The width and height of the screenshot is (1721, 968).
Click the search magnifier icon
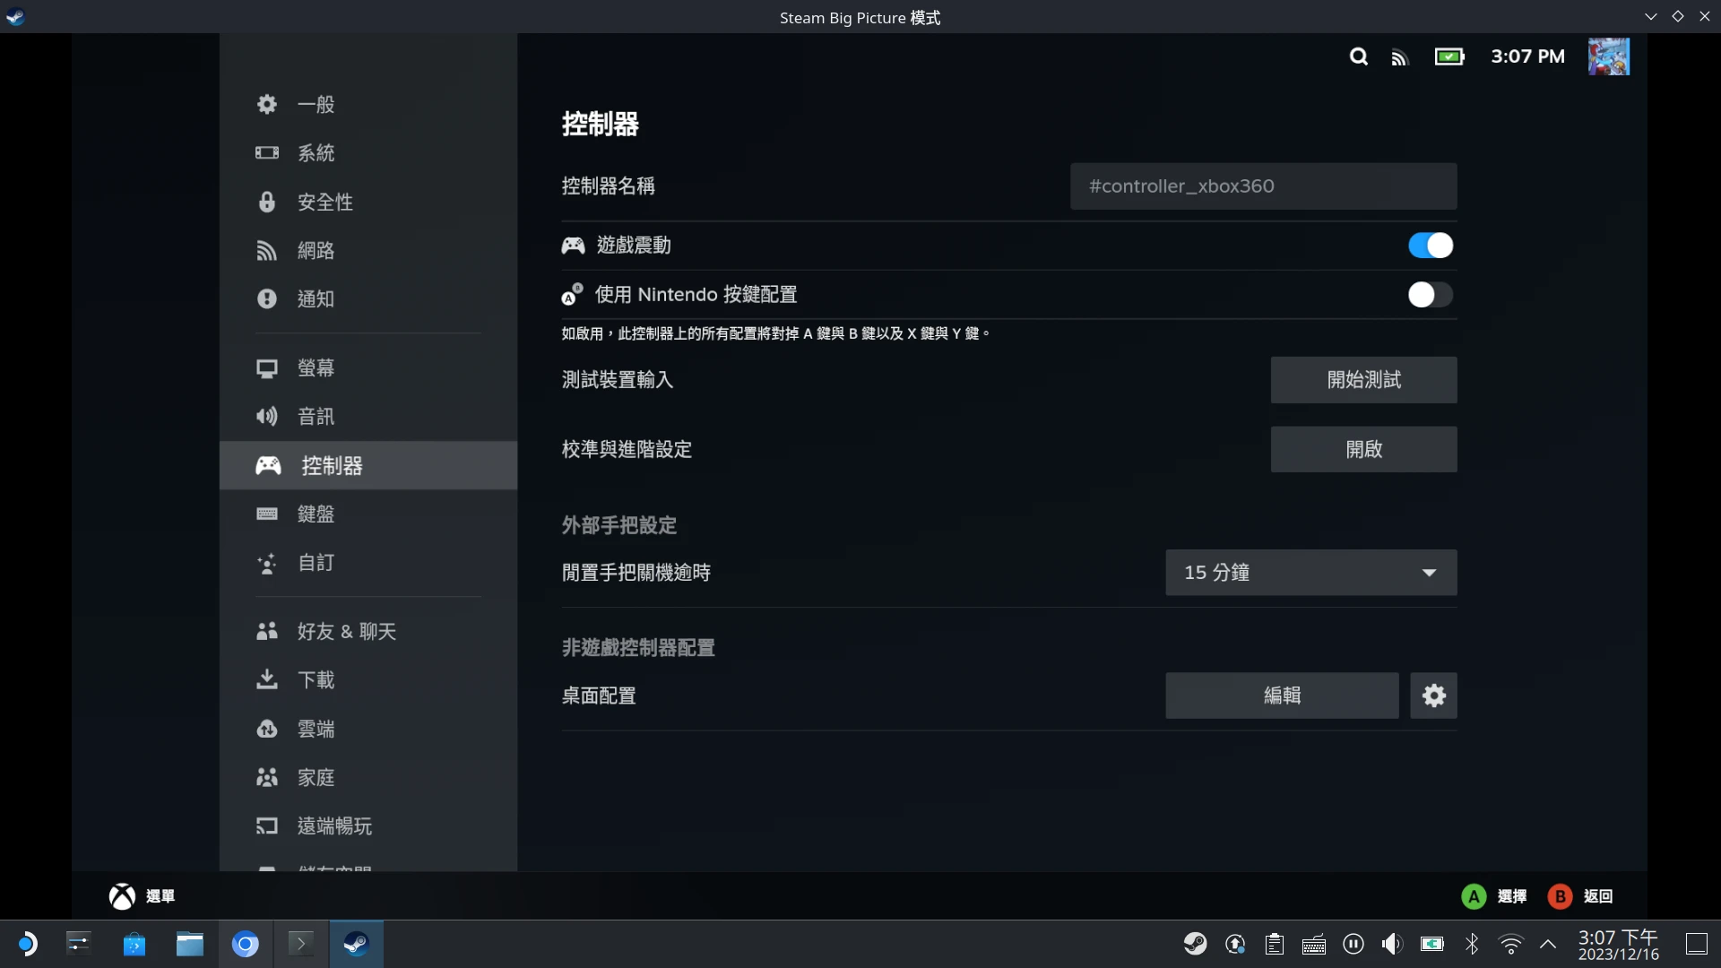pyautogui.click(x=1358, y=57)
